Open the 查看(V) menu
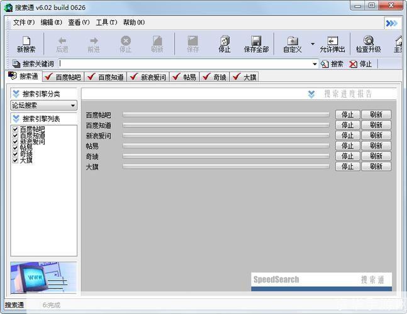407x314 pixels. (79, 23)
